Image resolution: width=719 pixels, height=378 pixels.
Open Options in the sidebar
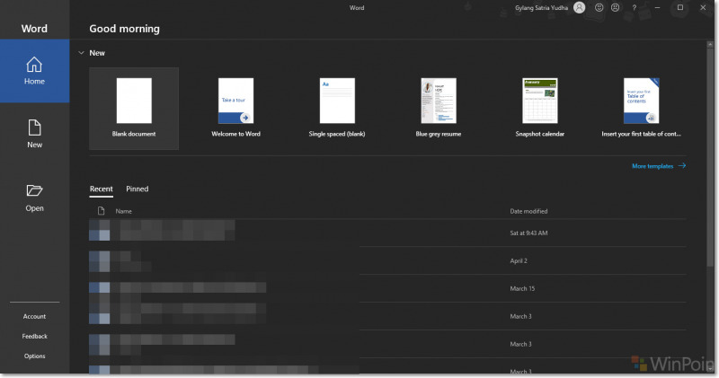[x=34, y=356]
